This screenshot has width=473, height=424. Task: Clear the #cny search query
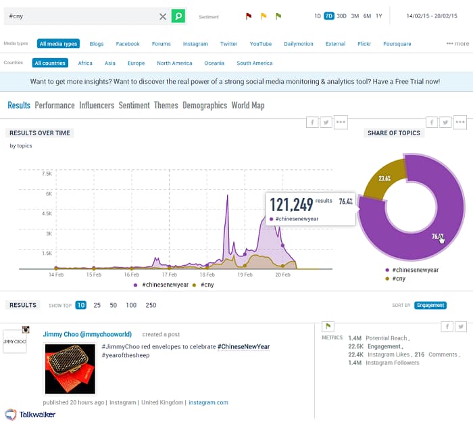coord(163,16)
